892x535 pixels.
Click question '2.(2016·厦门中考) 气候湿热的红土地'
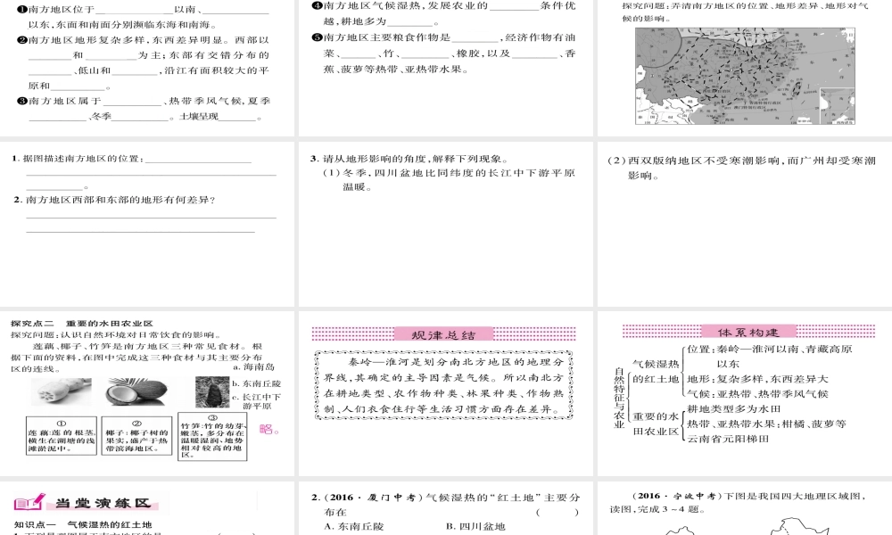pyautogui.click(x=445, y=505)
